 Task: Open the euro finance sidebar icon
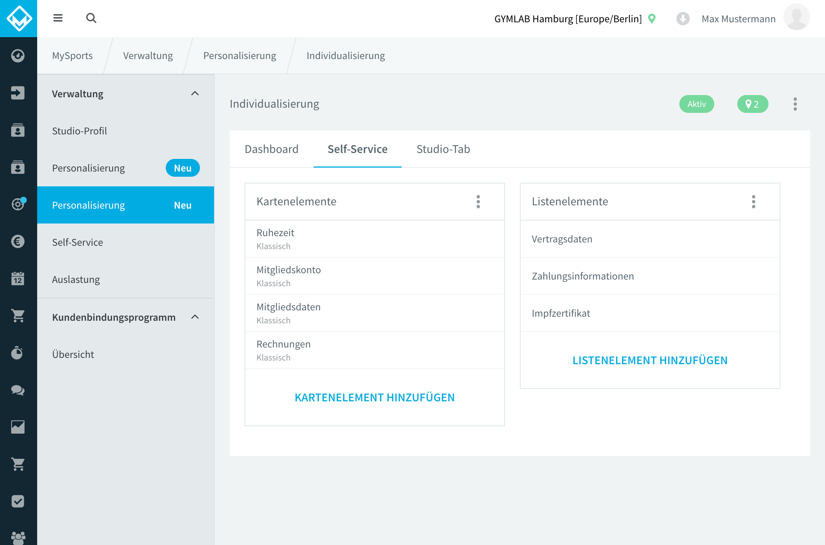point(18,241)
